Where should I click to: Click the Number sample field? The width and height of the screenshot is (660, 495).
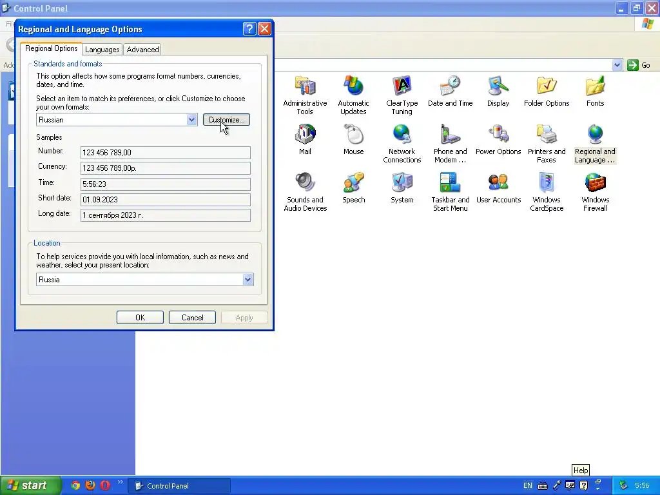click(166, 152)
